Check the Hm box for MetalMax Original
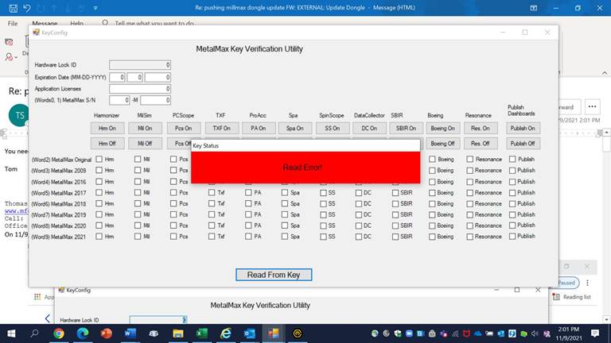The width and height of the screenshot is (611, 343). coord(99,159)
